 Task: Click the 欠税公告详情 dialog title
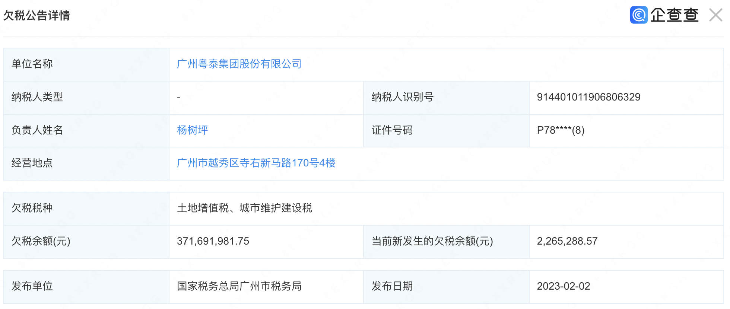[x=36, y=16]
